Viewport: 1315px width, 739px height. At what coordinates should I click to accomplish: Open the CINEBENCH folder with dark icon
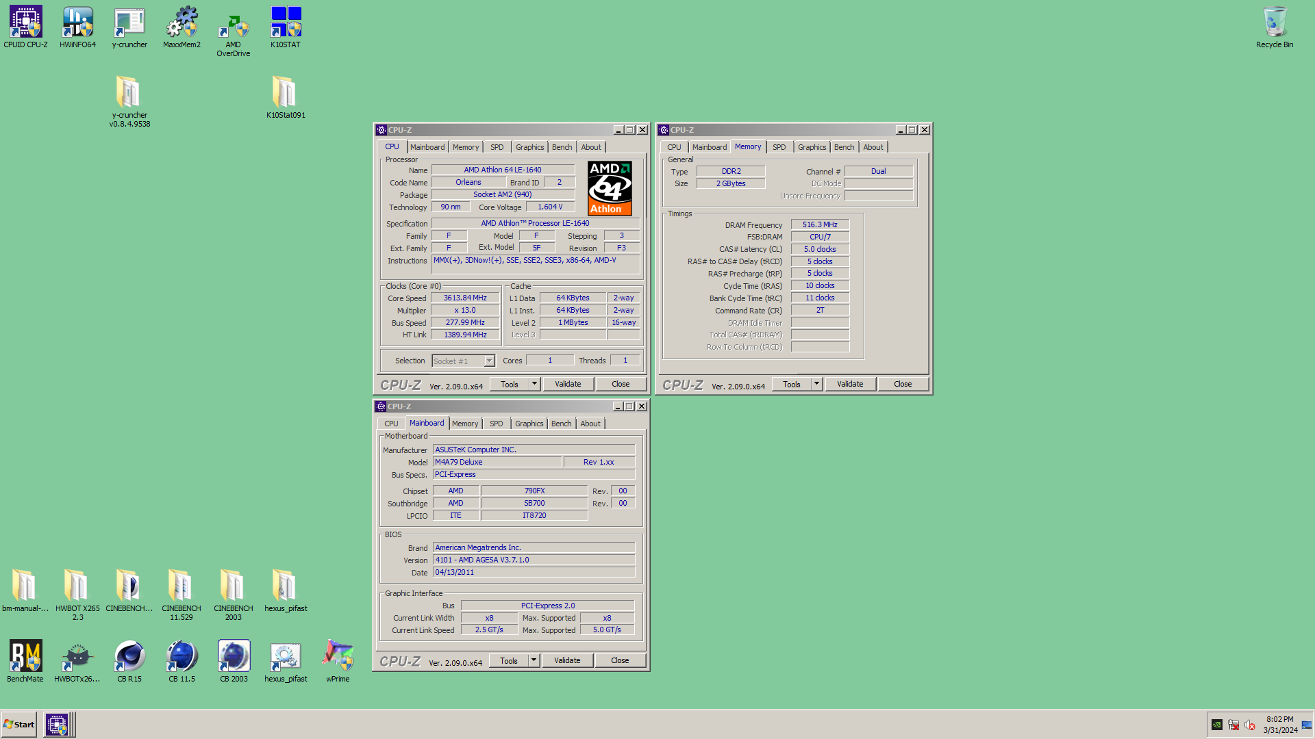(129, 590)
